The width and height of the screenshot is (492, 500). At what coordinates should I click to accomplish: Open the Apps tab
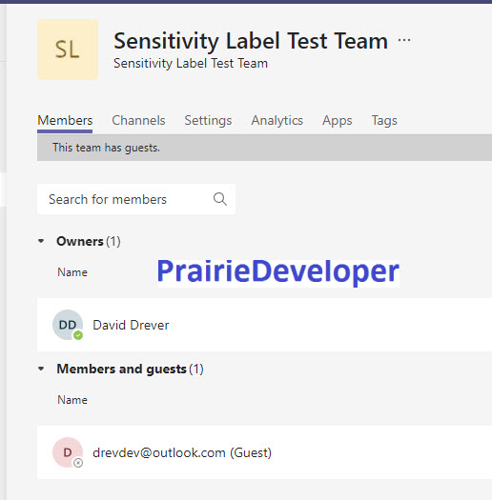tap(337, 121)
